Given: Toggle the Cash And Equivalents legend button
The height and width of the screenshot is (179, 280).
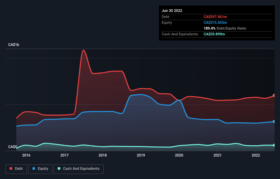Looking at the screenshot, I should coord(78,169).
